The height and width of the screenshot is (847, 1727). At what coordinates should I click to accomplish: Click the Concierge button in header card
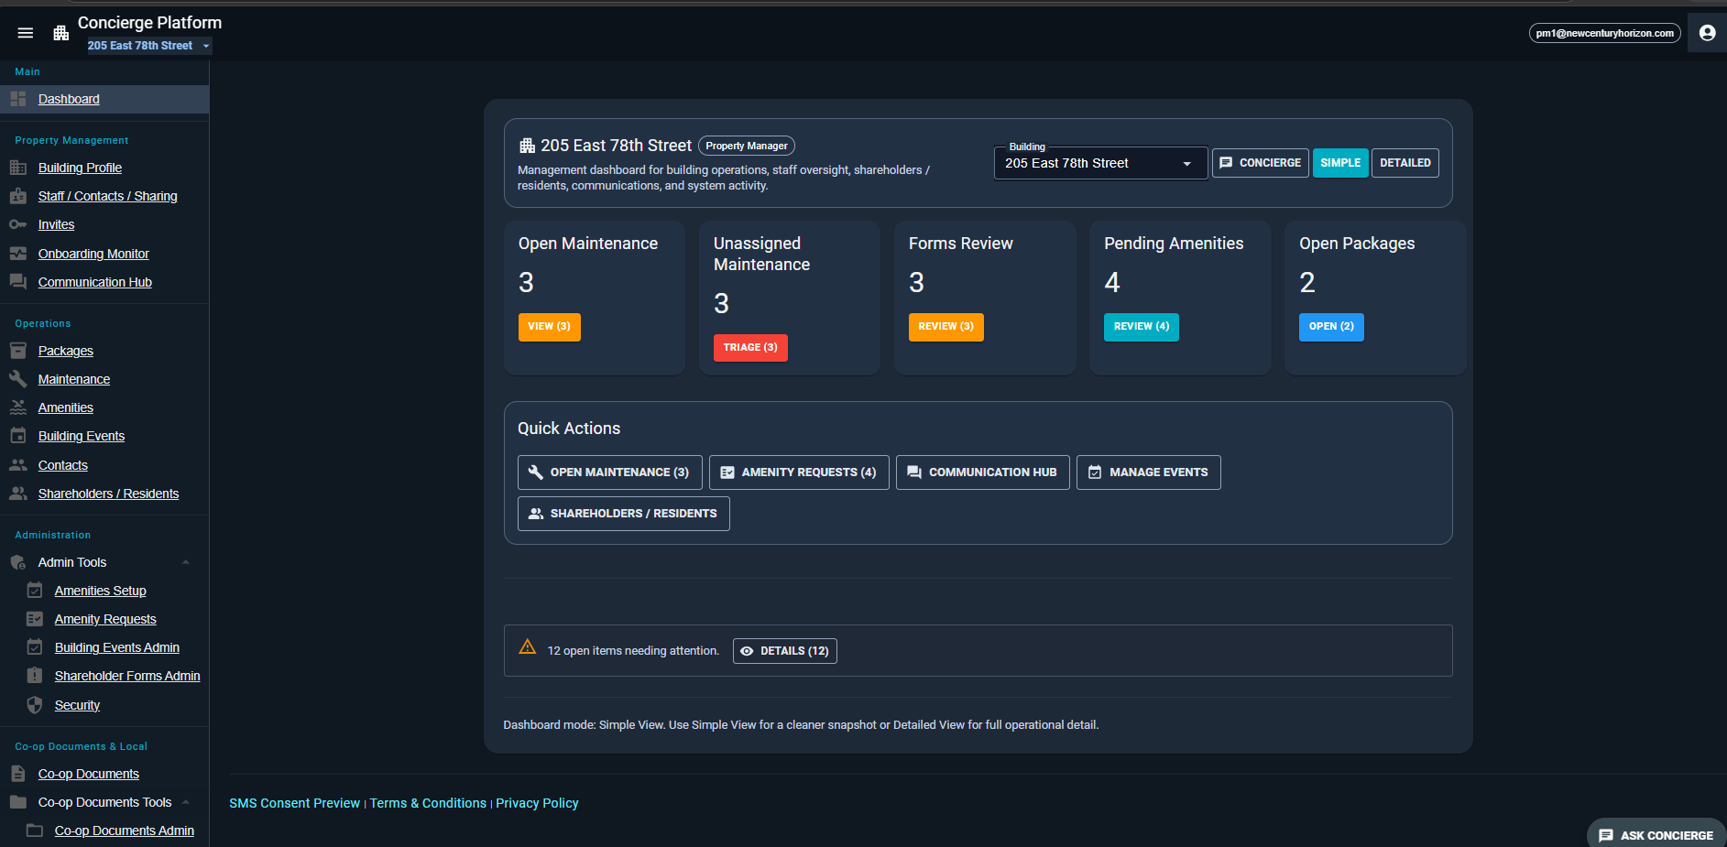pos(1261,163)
